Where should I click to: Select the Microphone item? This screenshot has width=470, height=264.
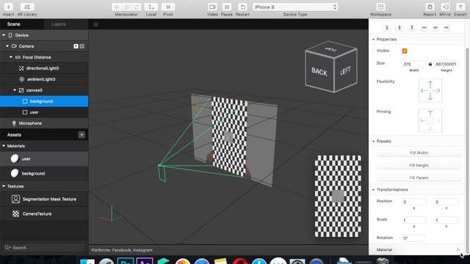(x=30, y=123)
